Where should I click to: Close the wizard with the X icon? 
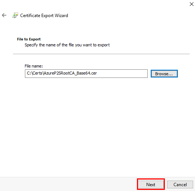pyautogui.click(x=191, y=4)
